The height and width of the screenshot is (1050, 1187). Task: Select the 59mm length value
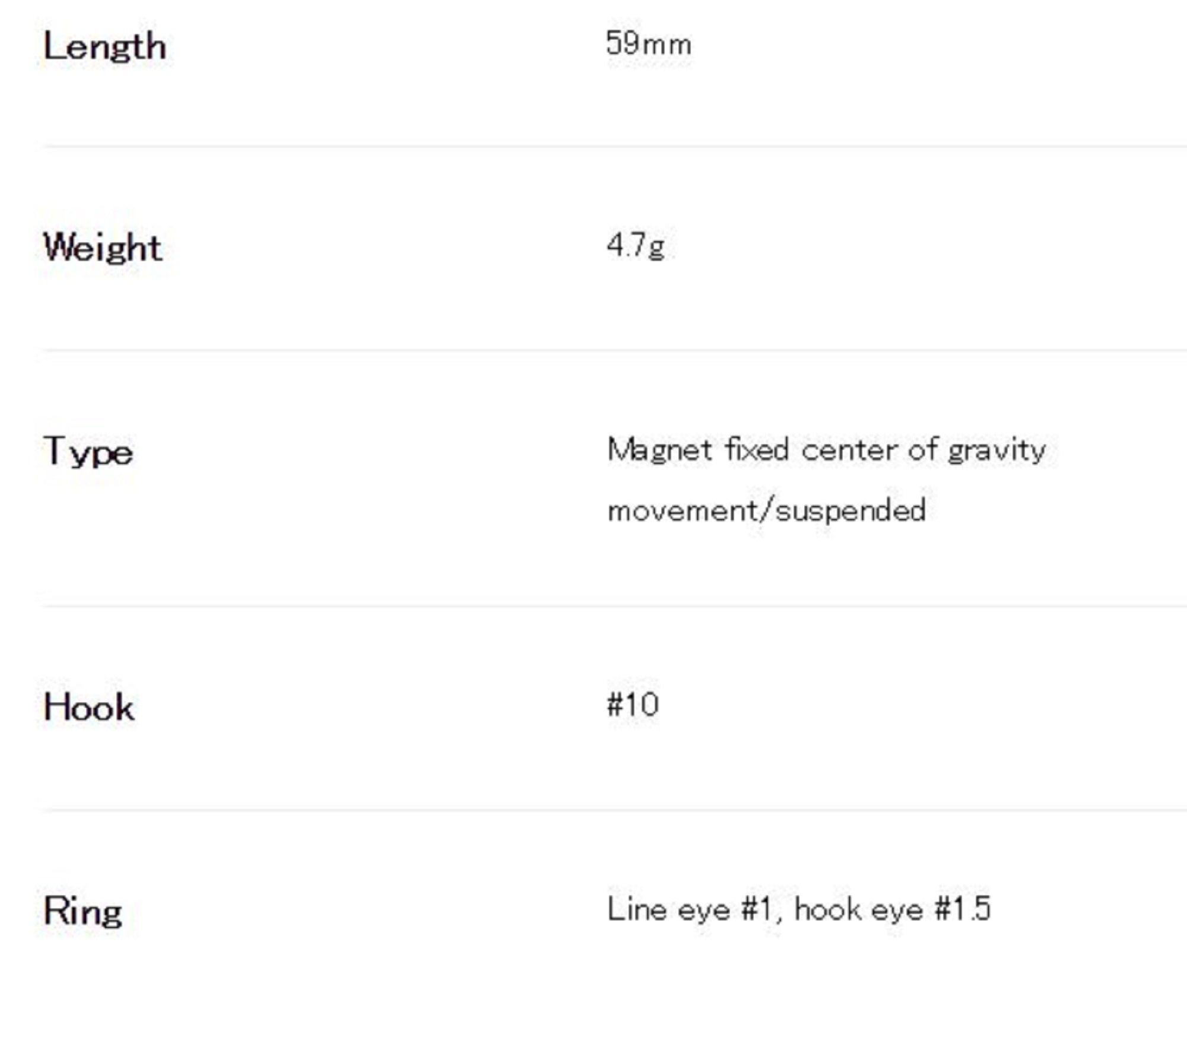coord(649,44)
